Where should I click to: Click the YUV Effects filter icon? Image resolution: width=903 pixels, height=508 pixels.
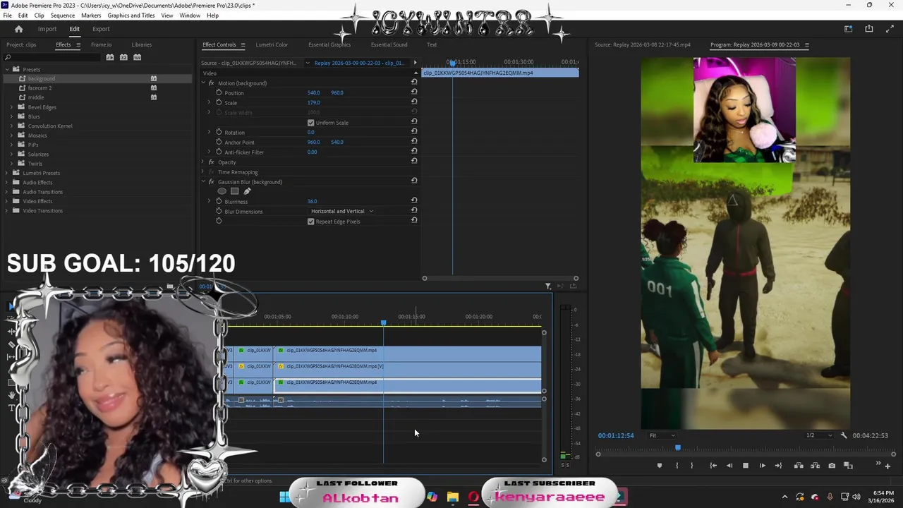coord(137,57)
